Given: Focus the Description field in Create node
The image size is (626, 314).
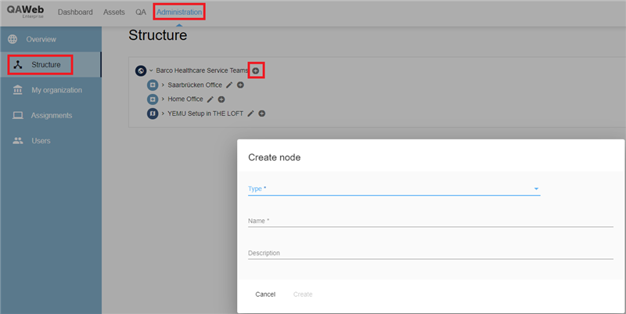Looking at the screenshot, I should (430, 253).
